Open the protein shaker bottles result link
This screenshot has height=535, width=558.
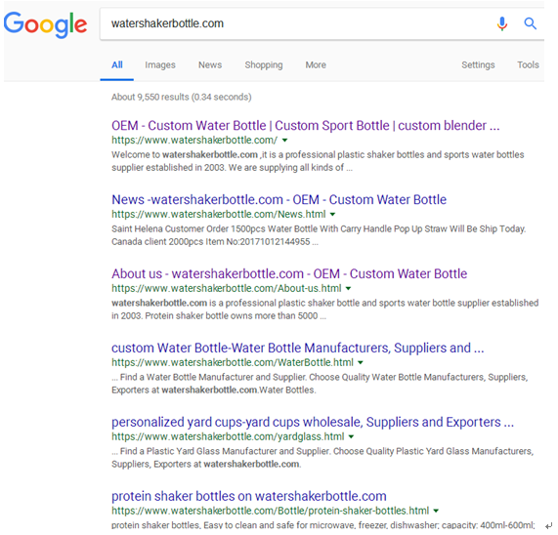249,496
